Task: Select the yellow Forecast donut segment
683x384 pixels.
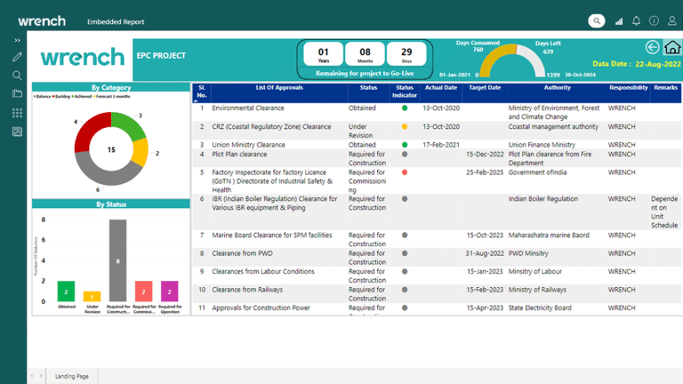Action: pyautogui.click(x=141, y=151)
